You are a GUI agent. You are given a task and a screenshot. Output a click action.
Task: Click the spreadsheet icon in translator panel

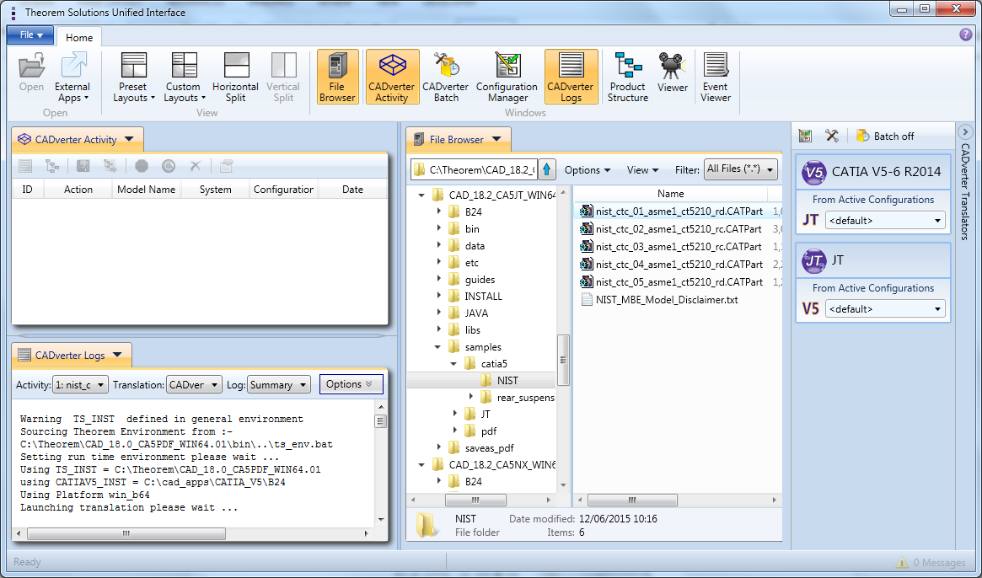click(x=805, y=136)
